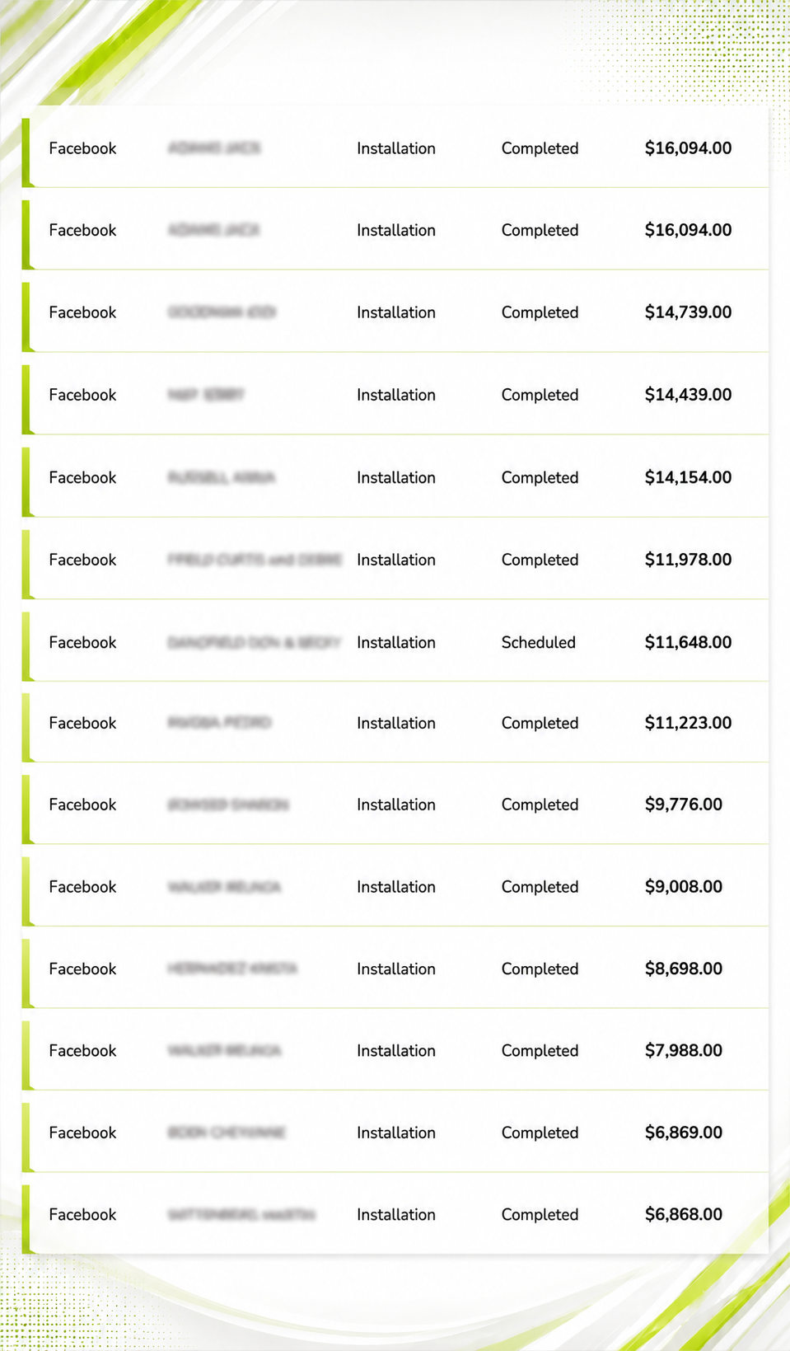The height and width of the screenshot is (1351, 790).
Task: Click Installation type in the $8,698.00 row
Action: 395,969
